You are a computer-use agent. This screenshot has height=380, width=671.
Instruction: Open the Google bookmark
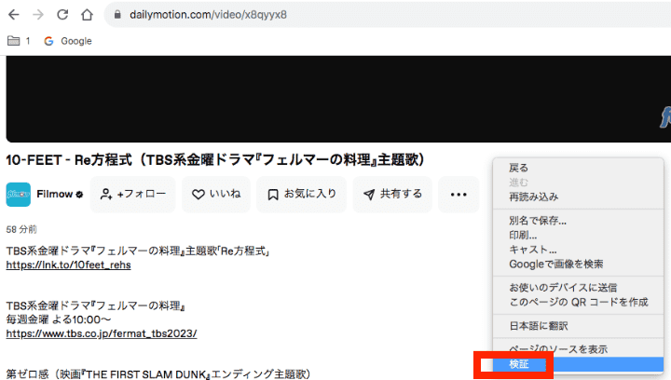click(68, 41)
